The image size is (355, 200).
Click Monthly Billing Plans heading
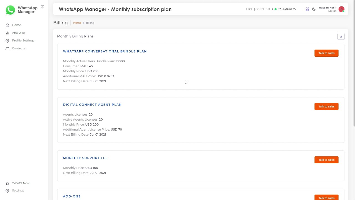[x=75, y=36]
